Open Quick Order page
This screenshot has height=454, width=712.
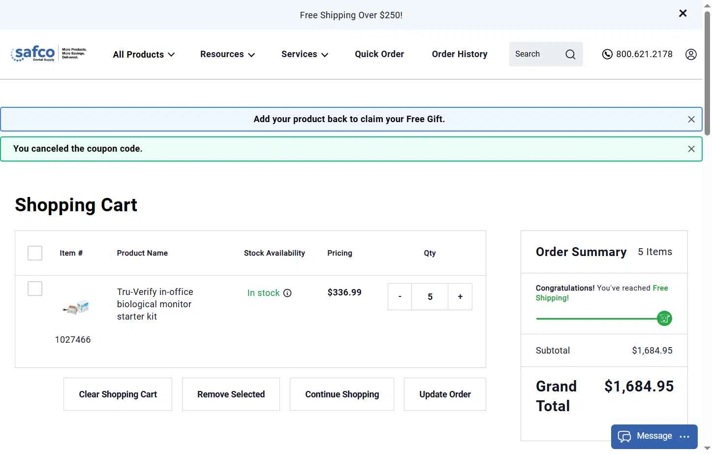point(379,54)
